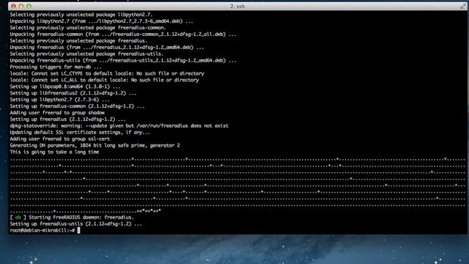Click 'locale: Cannot set LC_CTYPE' line
469x264 pixels.
[x=107, y=73]
